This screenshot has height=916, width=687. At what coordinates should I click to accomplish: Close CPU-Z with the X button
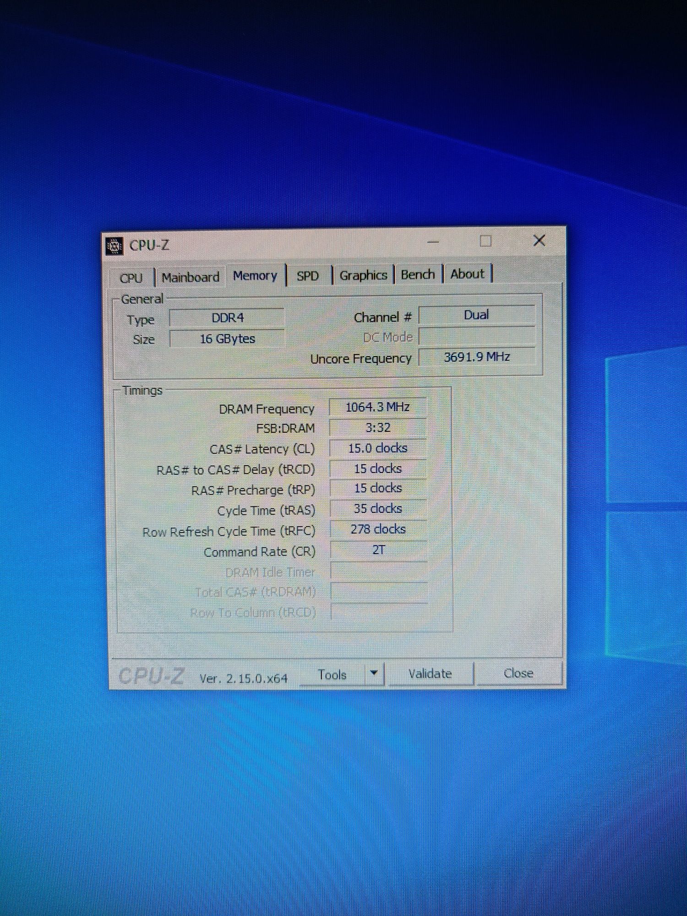pos(539,240)
